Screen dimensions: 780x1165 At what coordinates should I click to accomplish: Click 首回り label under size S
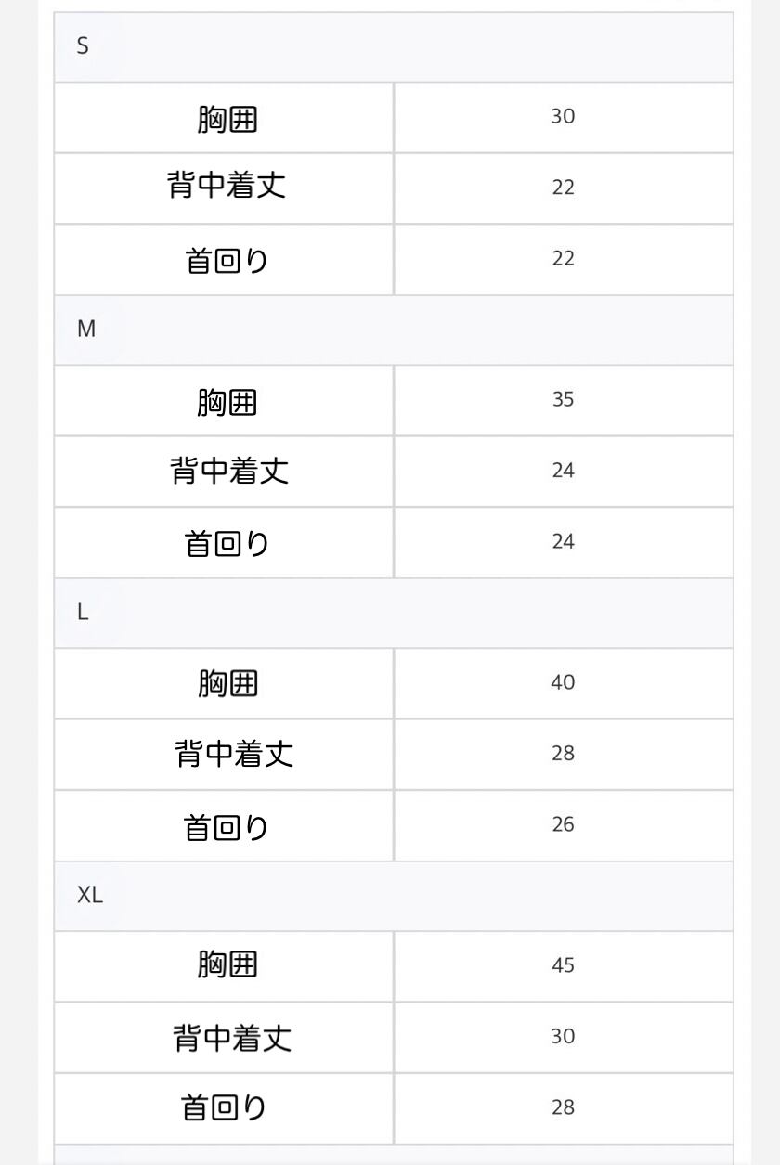227,260
